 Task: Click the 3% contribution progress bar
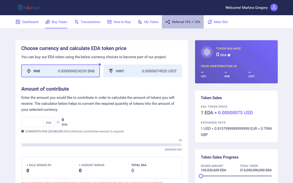pos(102,145)
